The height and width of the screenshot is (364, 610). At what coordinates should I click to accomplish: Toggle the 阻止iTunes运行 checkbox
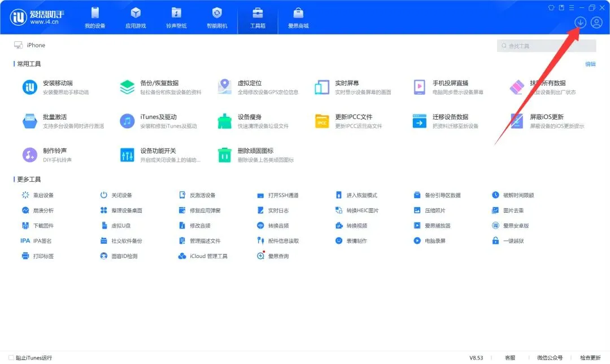pyautogui.click(x=11, y=357)
